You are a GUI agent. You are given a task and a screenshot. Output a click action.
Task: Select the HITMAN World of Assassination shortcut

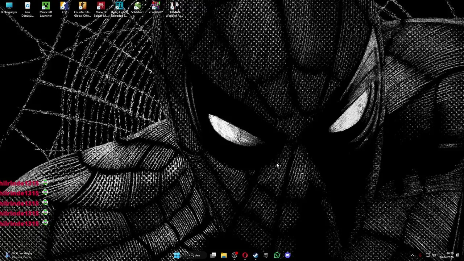pyautogui.click(x=174, y=9)
